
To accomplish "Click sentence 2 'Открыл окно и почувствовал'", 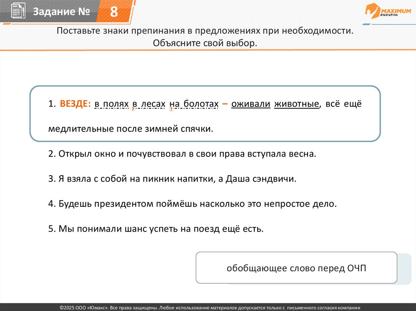I will click(x=182, y=154).
